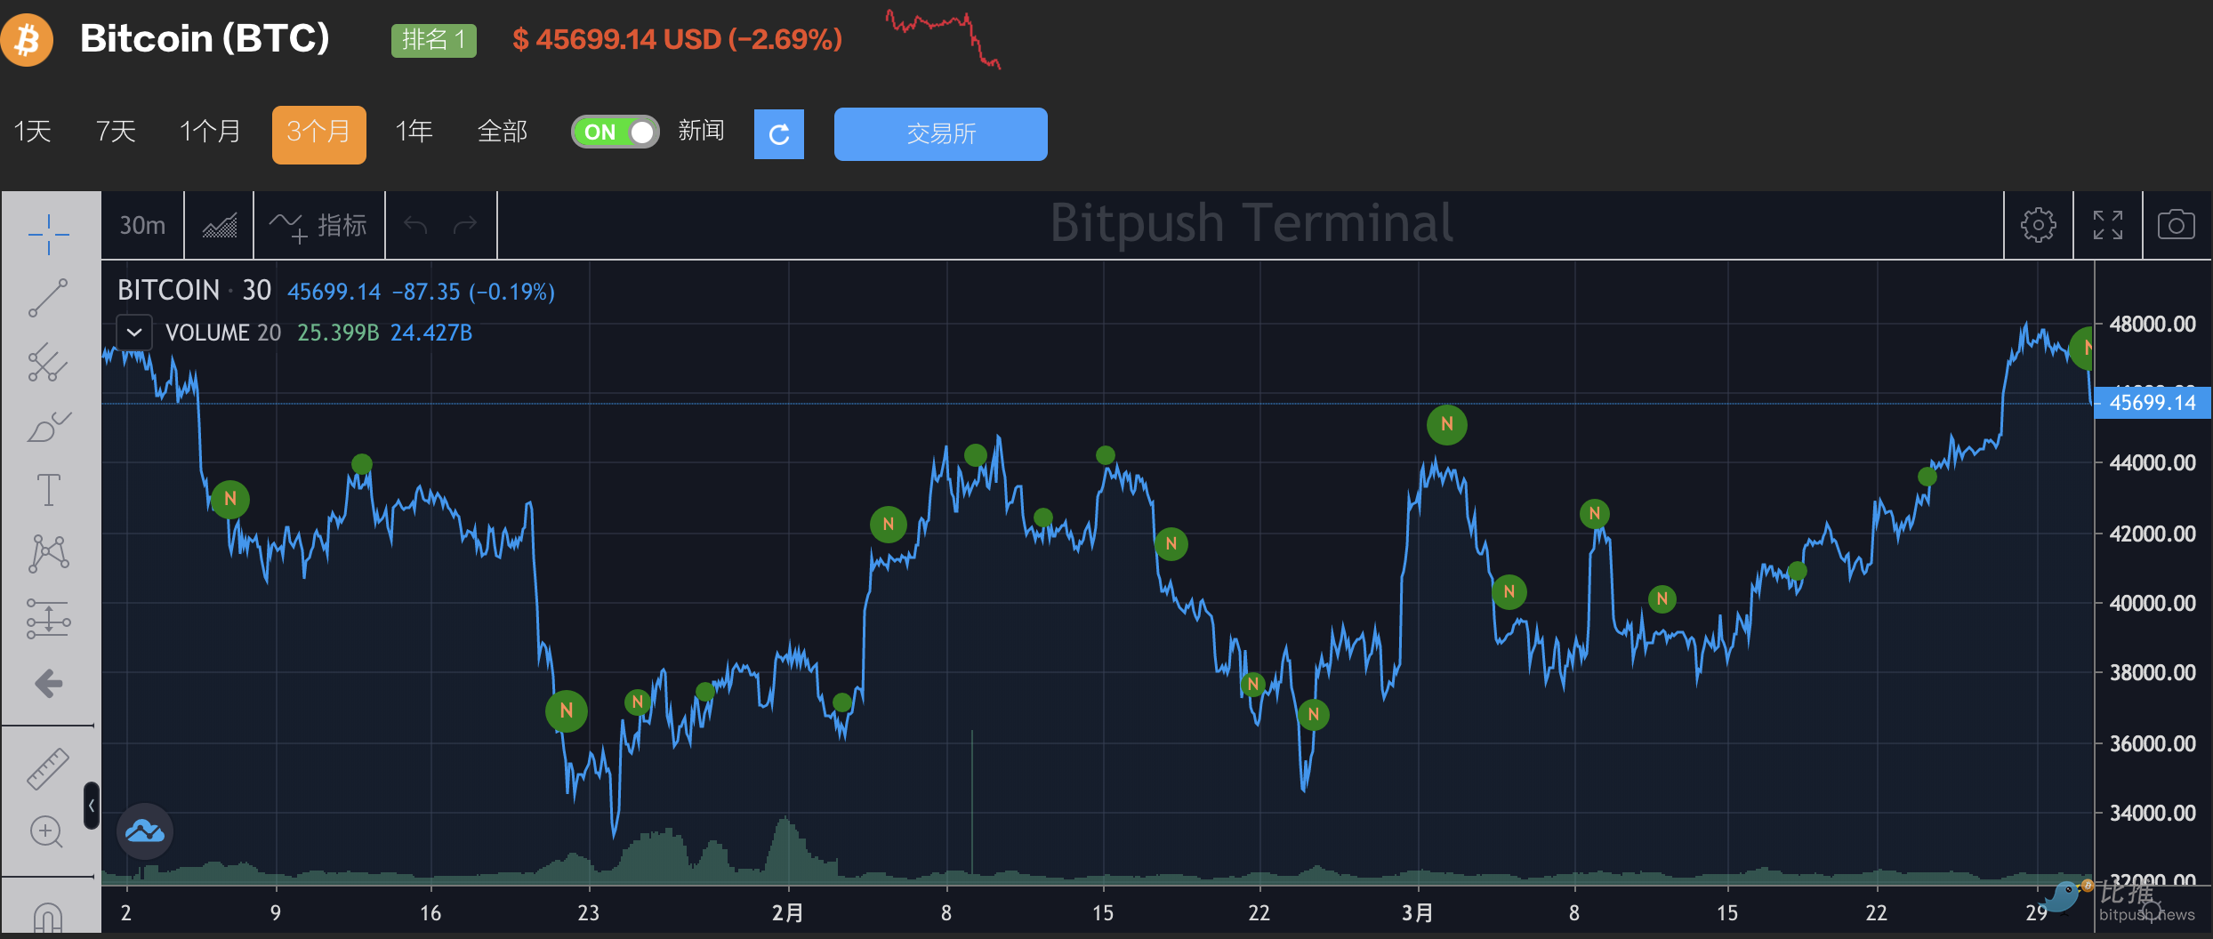Select the brush drawing tool

pos(48,426)
